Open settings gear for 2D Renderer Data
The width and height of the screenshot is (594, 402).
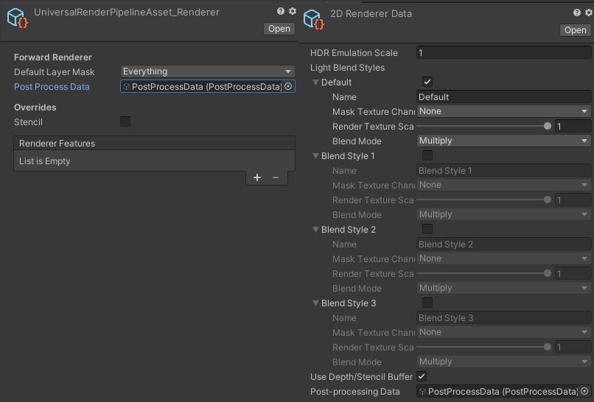[x=588, y=13]
